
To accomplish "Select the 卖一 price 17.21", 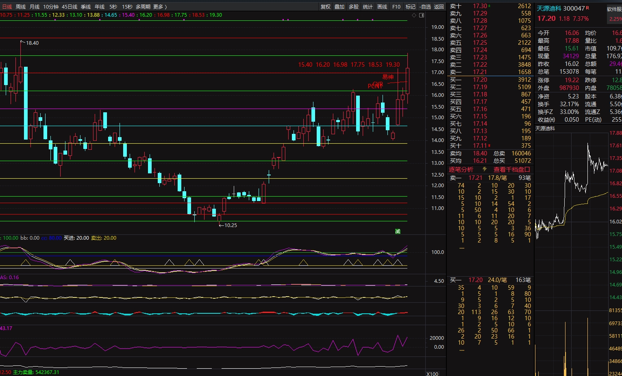I will [x=480, y=72].
